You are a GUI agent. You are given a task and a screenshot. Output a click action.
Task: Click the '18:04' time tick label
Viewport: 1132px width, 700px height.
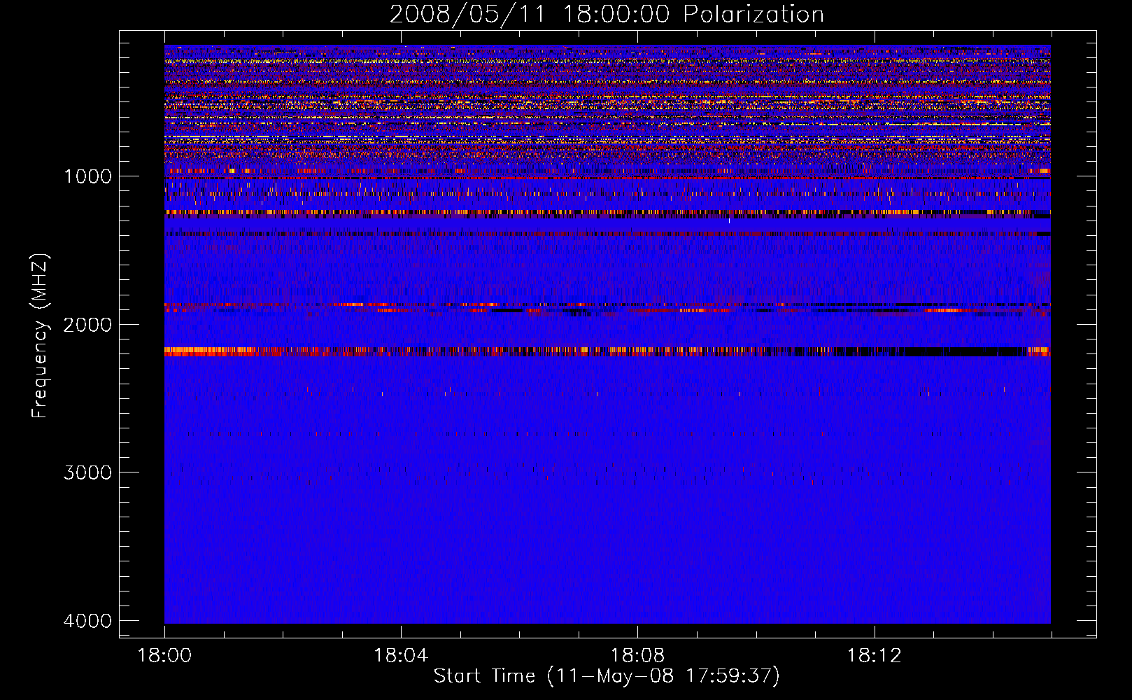tap(401, 656)
